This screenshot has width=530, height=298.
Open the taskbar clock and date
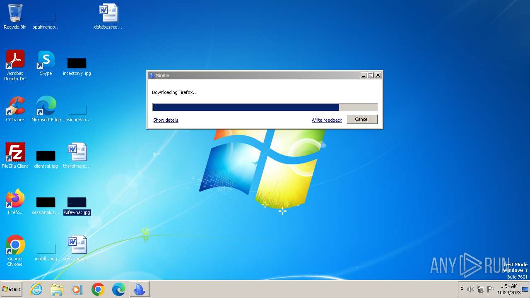pyautogui.click(x=509, y=289)
